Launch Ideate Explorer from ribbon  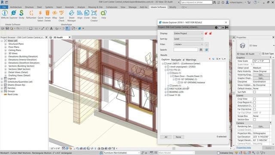pos(13,15)
